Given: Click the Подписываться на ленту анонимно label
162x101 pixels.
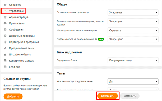Looking at the screenshot, I should 75,39.
